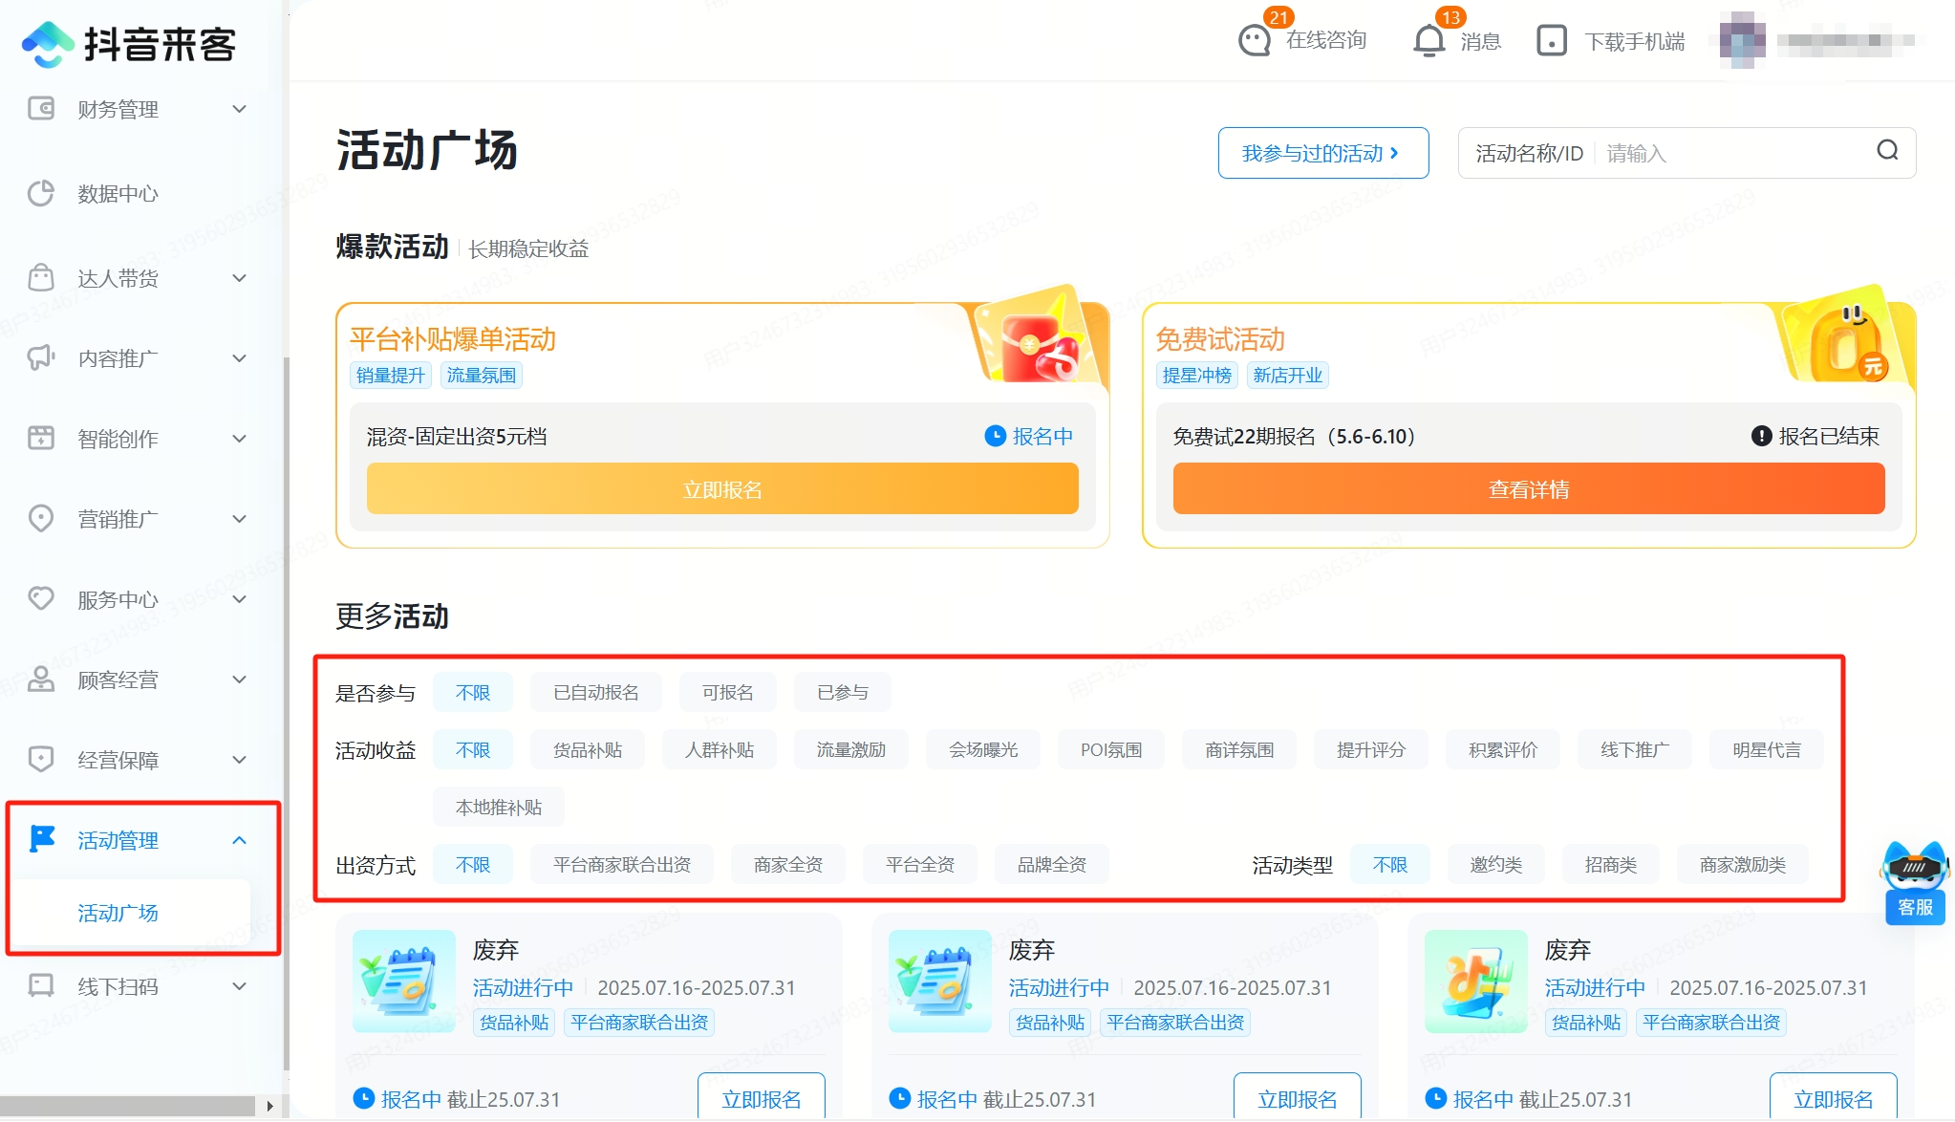Viewport: 1955px width, 1122px height.
Task: Click the 抖音来客 logo
Action: [129, 44]
